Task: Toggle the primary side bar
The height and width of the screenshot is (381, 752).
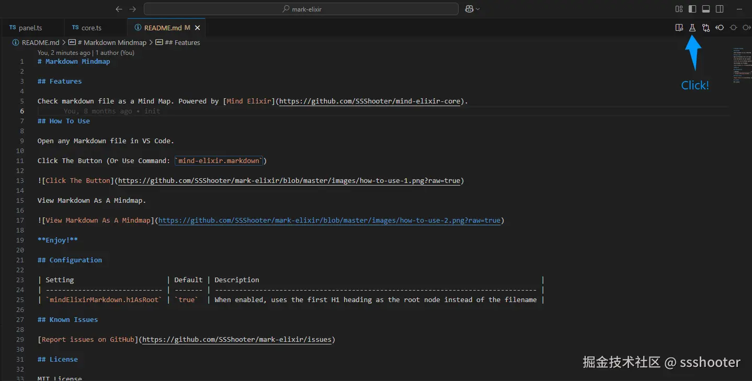Action: (692, 9)
